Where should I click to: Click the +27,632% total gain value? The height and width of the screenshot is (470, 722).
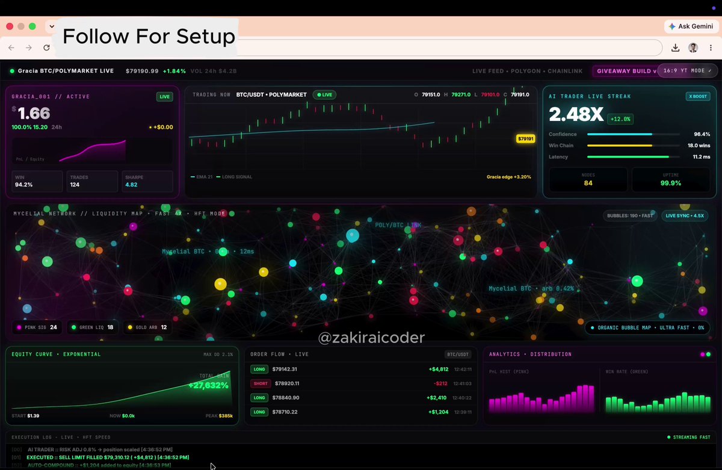[208, 385]
